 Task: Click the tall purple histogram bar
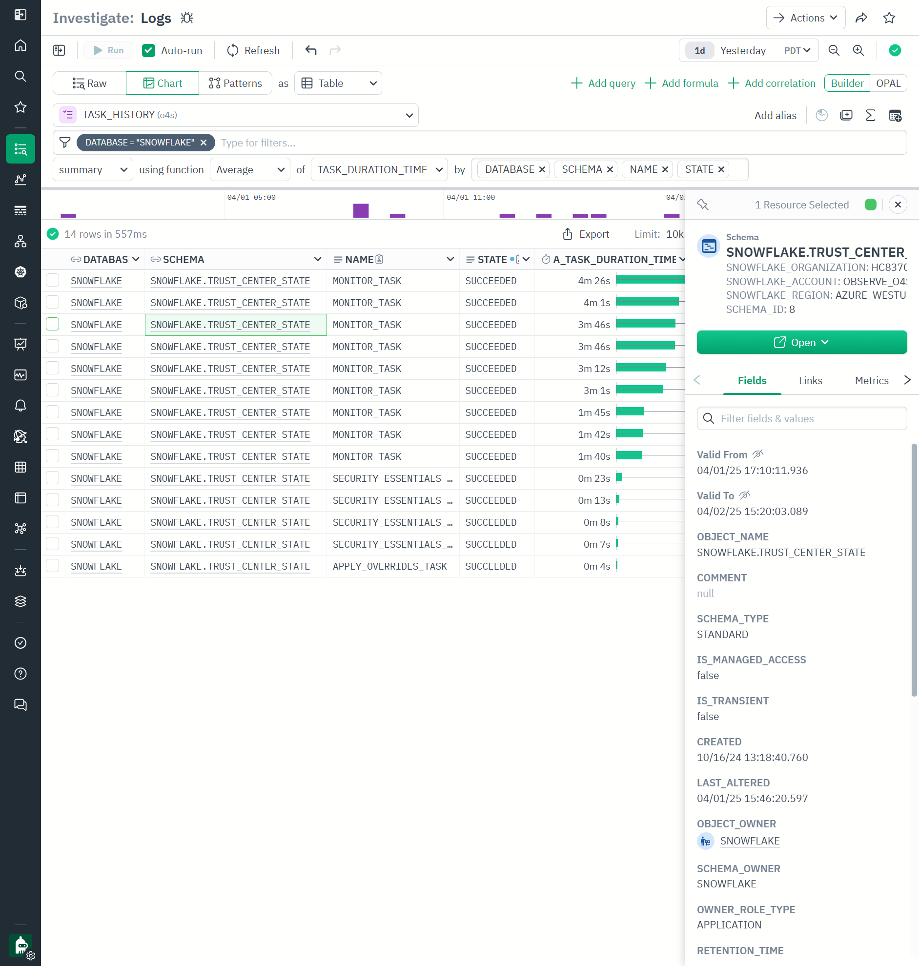point(361,211)
